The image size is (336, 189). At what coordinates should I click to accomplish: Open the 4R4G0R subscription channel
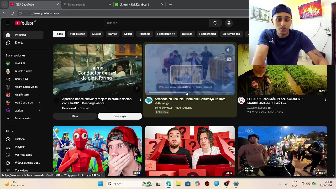pos(23,63)
